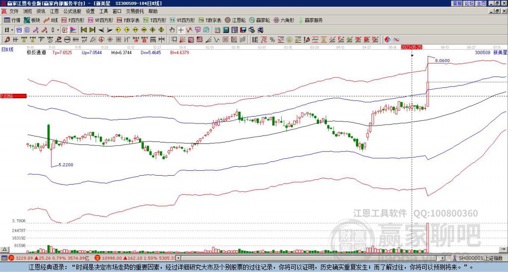Click the Up=7.0544 indicator value
The height and width of the screenshot is (272, 508).
coord(92,52)
